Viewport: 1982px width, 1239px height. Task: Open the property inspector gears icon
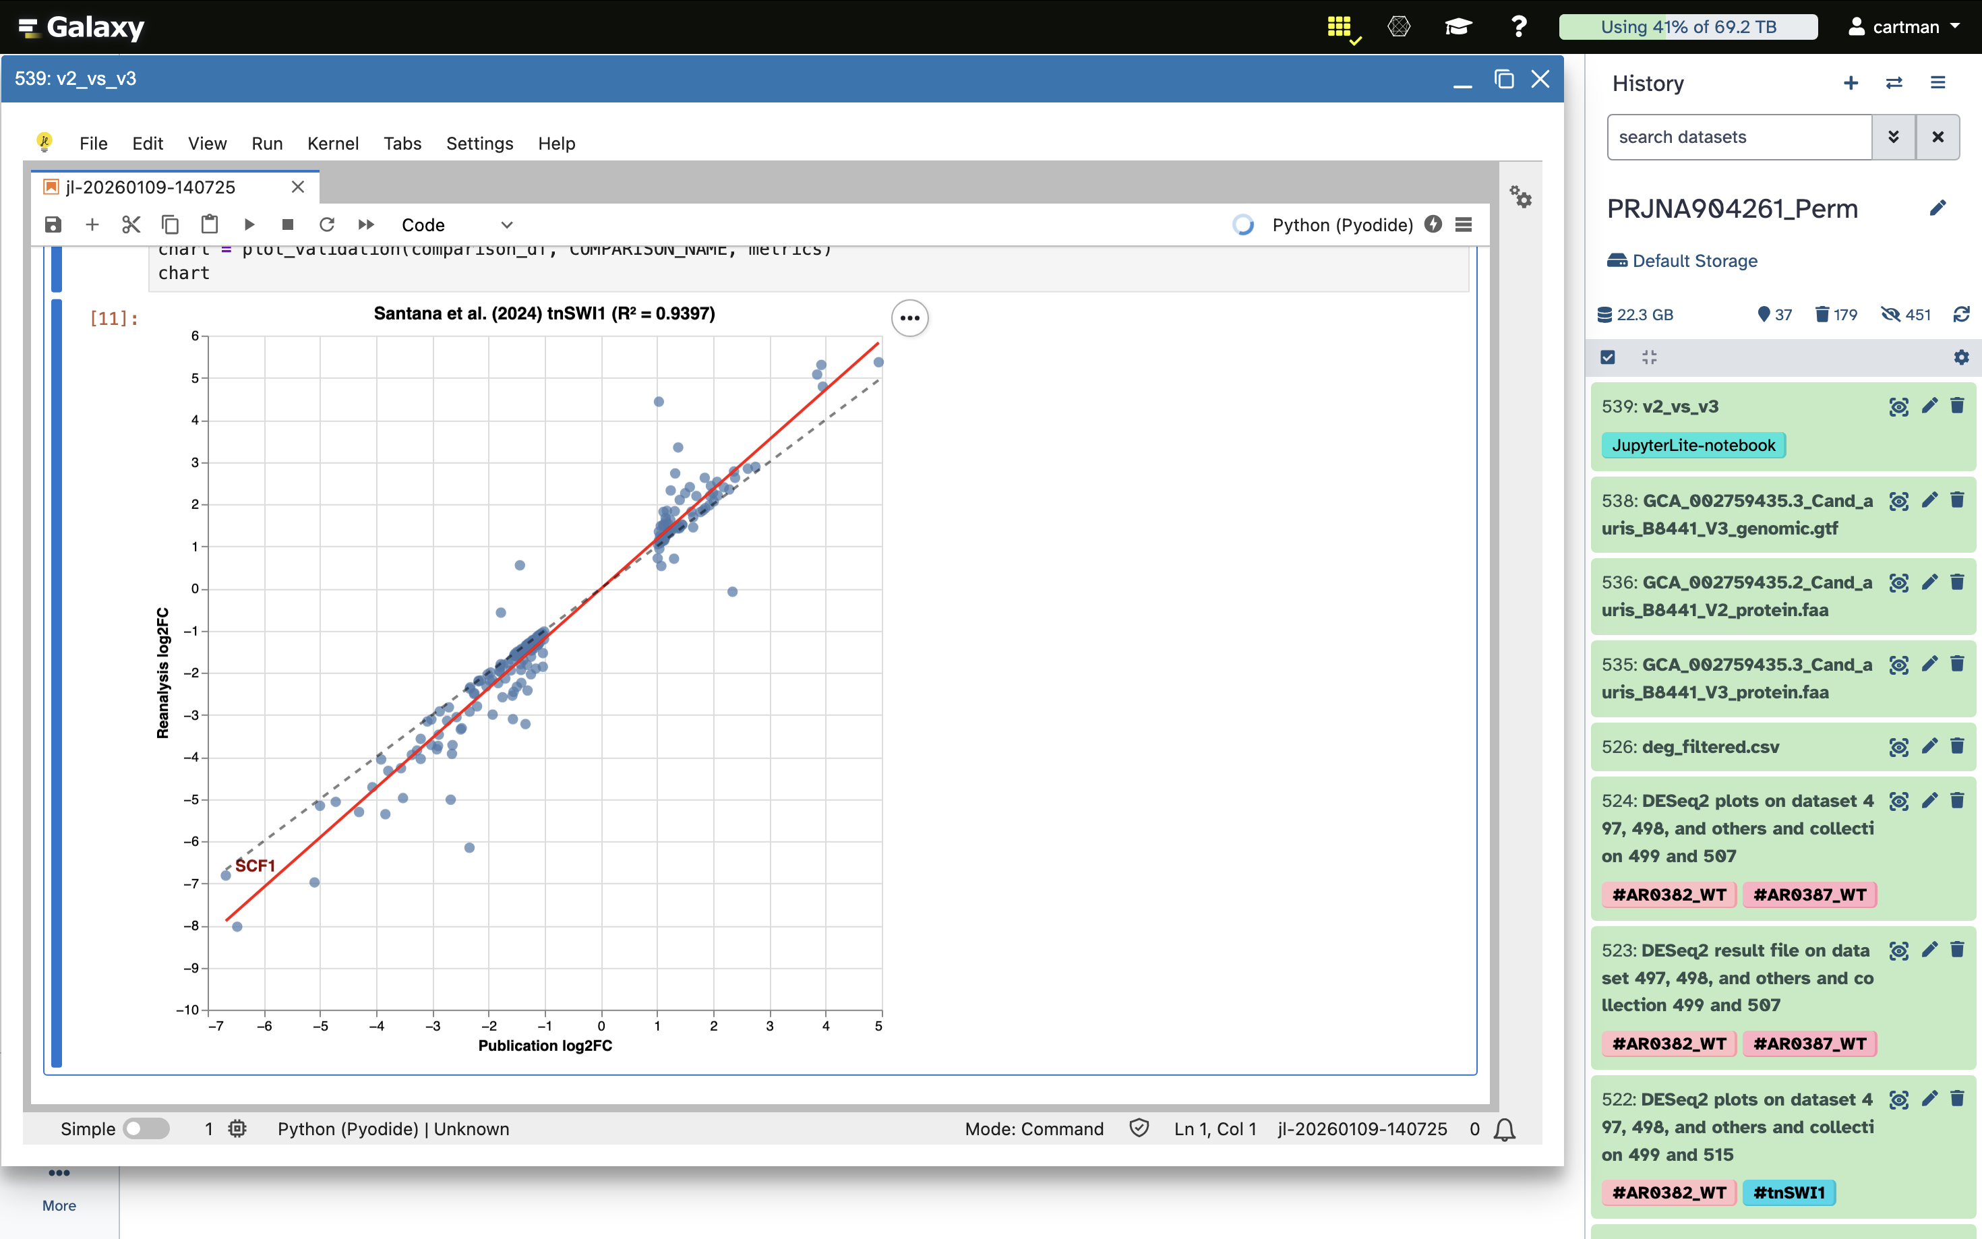pos(1521,197)
